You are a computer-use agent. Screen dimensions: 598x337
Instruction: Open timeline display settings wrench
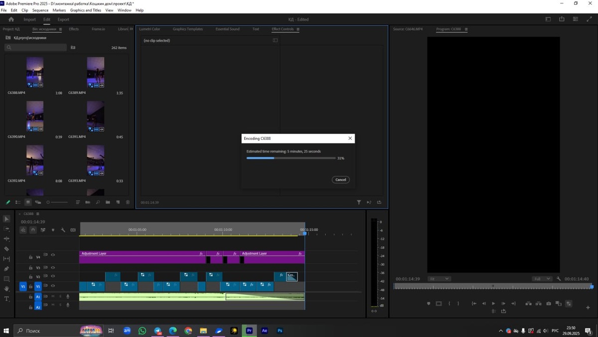(63, 230)
